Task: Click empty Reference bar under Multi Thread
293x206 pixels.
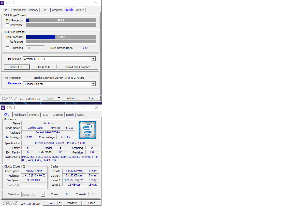Action: click(x=61, y=41)
